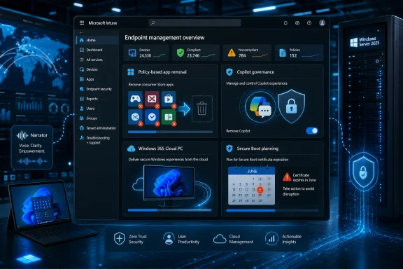Click the Windows Server 2025 logo
The width and height of the screenshot is (403, 269).
pos(353,43)
